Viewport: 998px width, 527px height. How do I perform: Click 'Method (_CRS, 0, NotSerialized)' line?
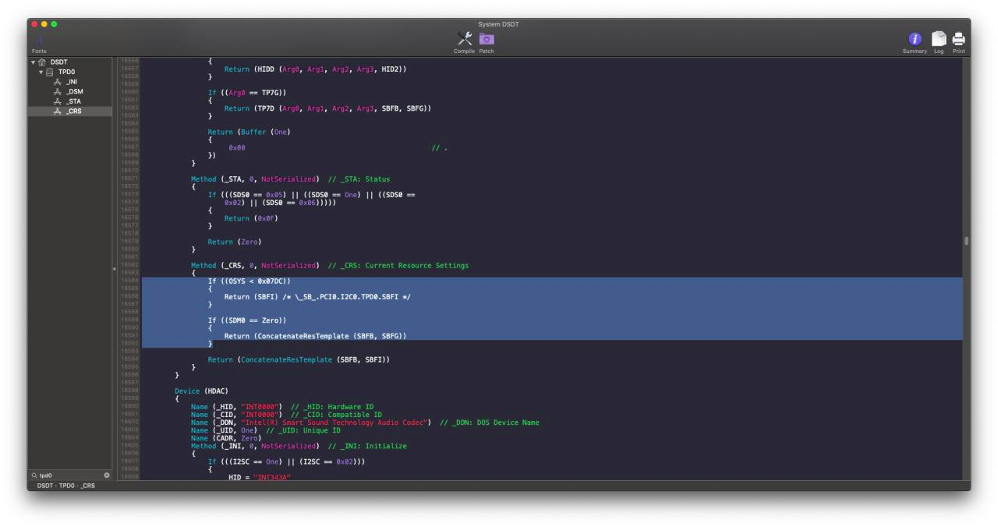tap(330, 265)
